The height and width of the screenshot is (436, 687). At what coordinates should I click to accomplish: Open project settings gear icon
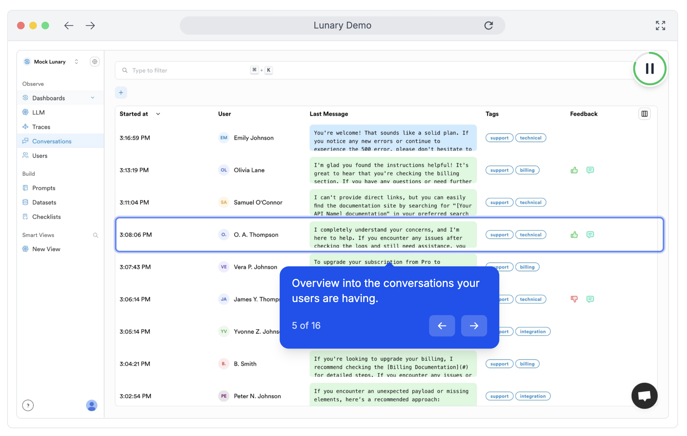pos(94,62)
